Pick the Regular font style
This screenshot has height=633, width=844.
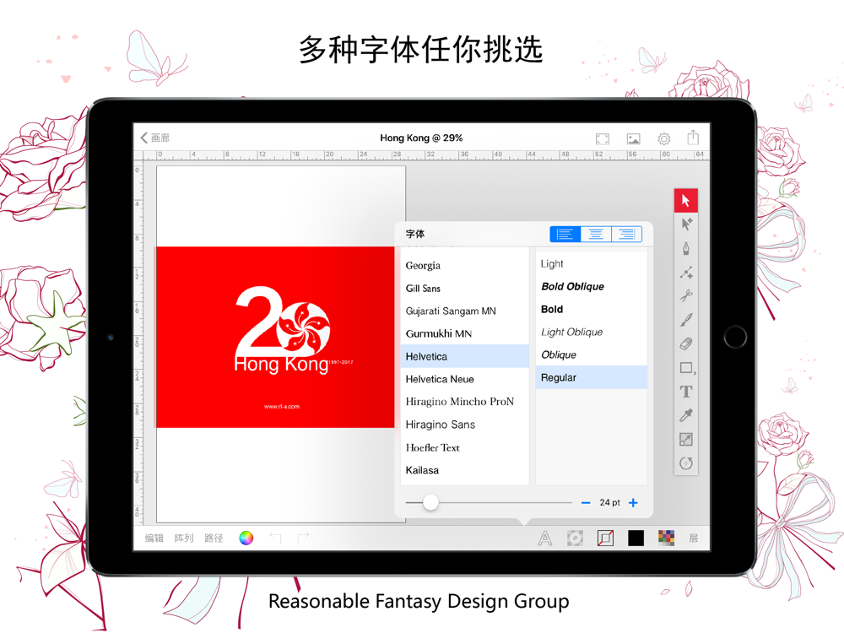coord(592,377)
